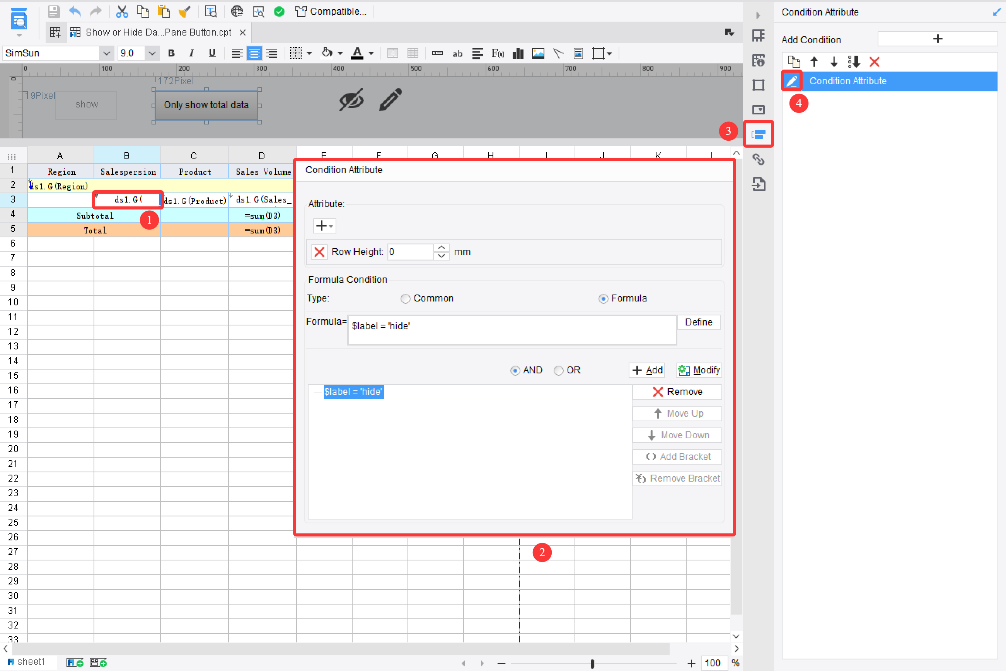Open the Hyperlink panel in right sidebar
The height and width of the screenshot is (671, 1006).
pos(759,159)
